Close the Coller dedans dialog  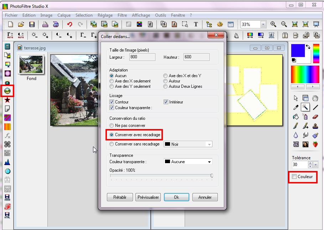[216, 35]
